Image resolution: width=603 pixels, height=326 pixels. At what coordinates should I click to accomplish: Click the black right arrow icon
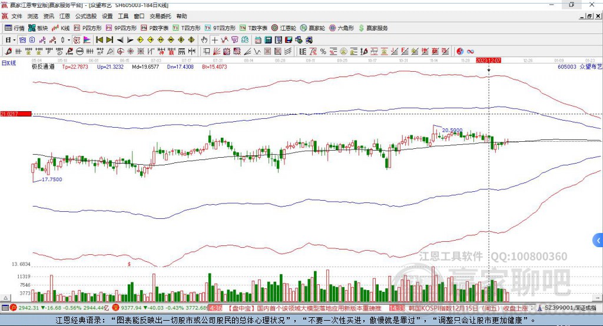[130, 40]
